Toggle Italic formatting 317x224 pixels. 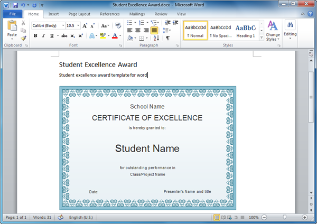pyautogui.click(x=43, y=36)
